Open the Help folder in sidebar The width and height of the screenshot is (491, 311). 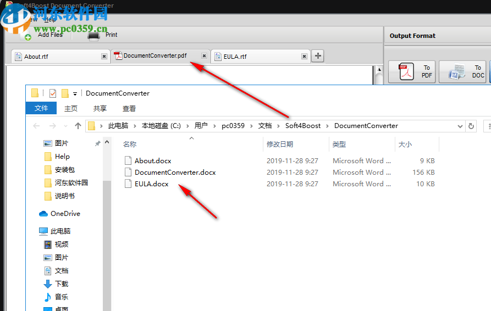(62, 157)
